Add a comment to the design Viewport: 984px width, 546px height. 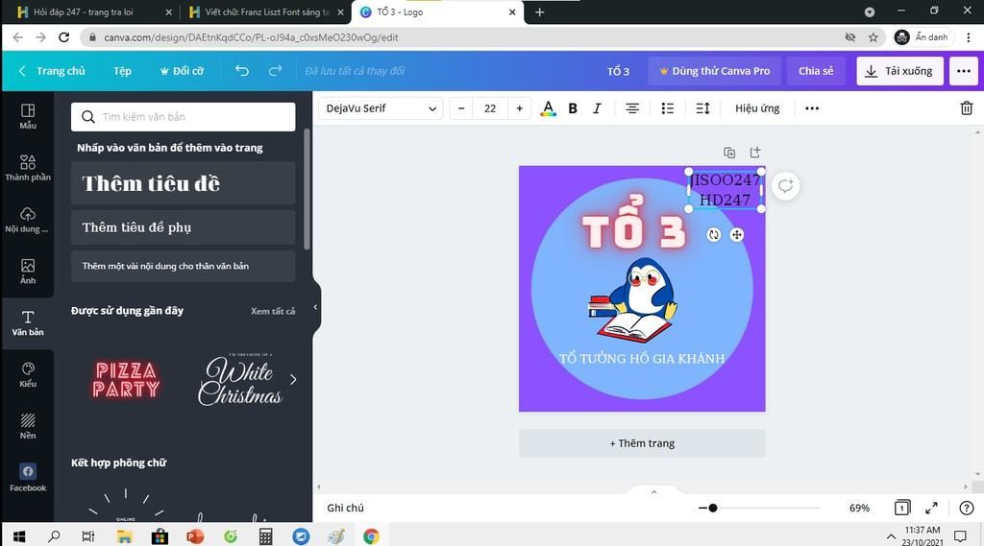coord(785,186)
